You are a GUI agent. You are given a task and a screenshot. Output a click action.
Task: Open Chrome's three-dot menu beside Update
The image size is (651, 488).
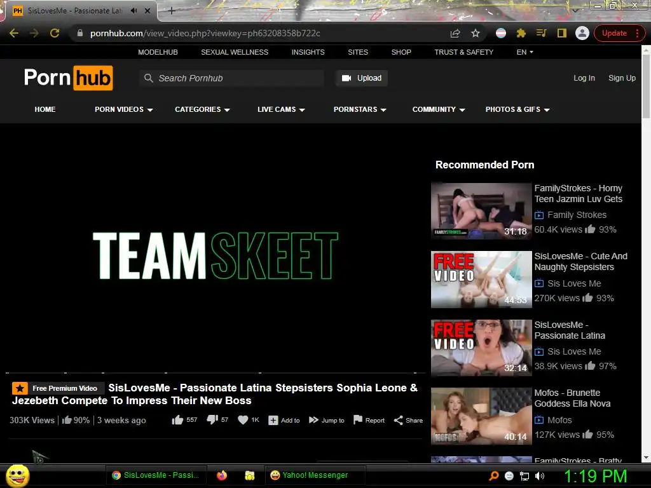tap(637, 33)
